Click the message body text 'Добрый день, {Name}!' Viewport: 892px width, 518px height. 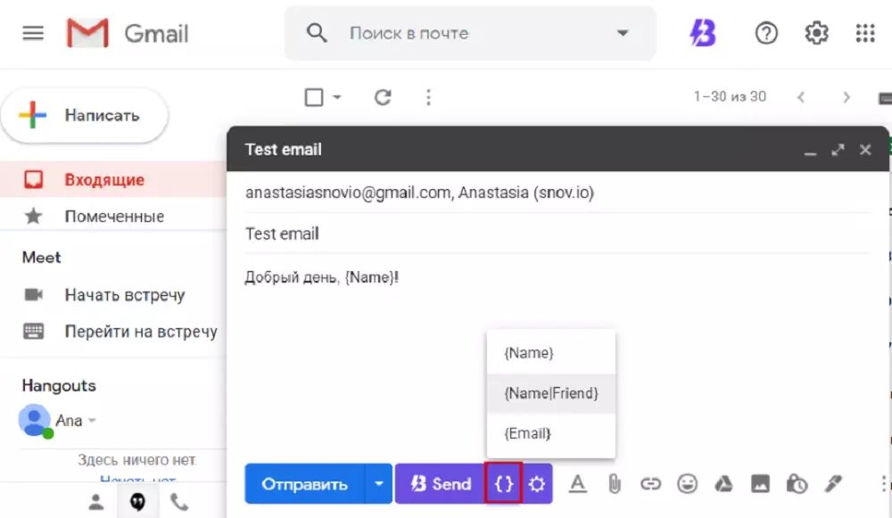(x=322, y=277)
